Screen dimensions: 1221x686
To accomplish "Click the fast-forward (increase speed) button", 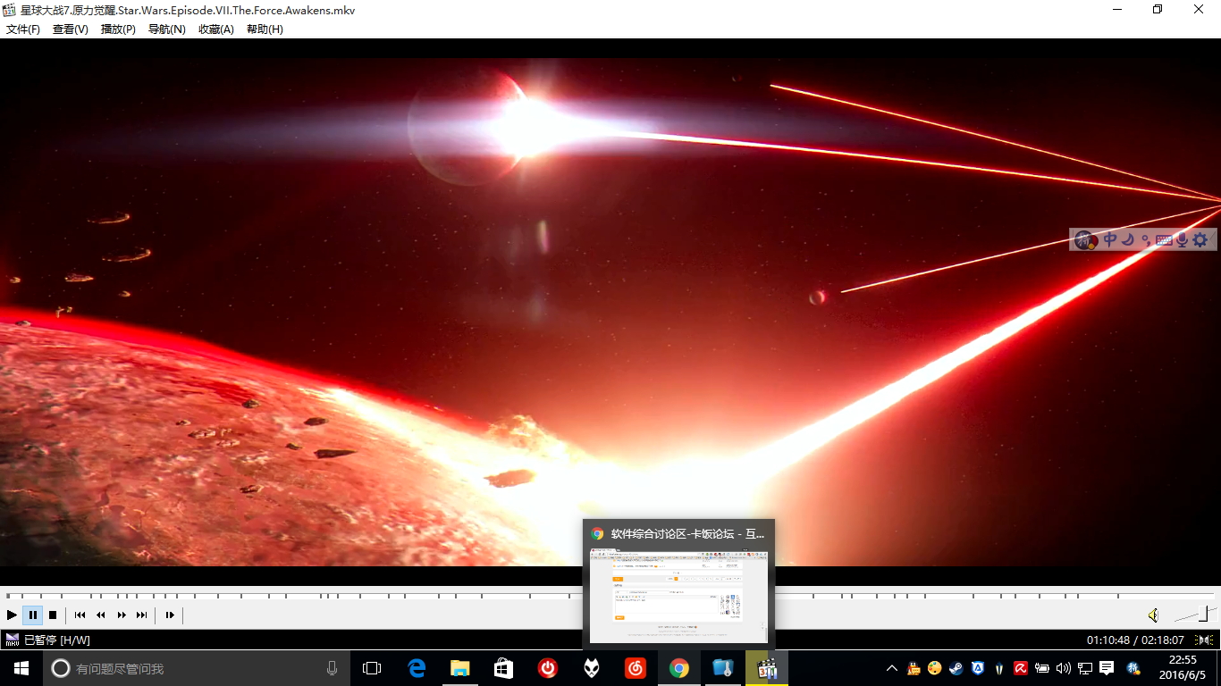I will pos(122,615).
